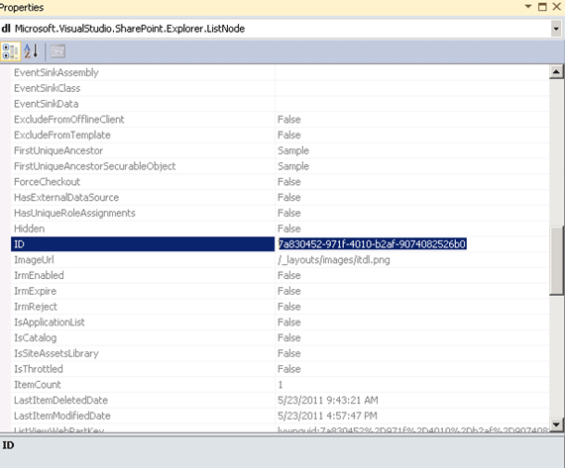Click the IsCatalog False value

pos(289,337)
